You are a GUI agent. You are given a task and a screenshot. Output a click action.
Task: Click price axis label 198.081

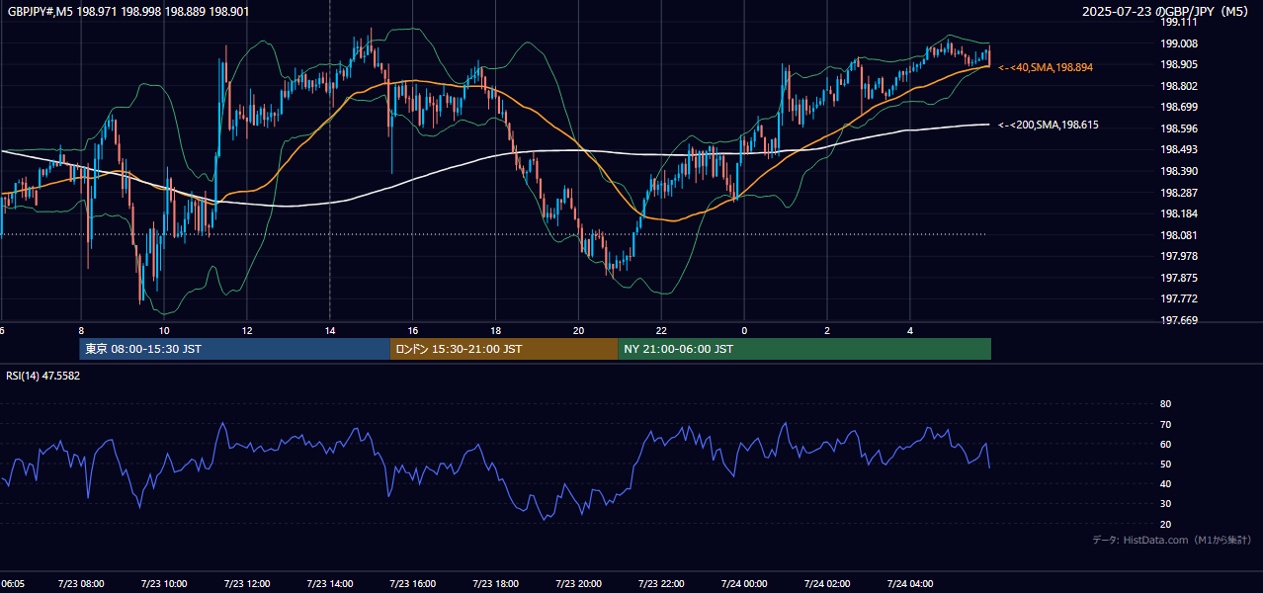click(x=1179, y=235)
